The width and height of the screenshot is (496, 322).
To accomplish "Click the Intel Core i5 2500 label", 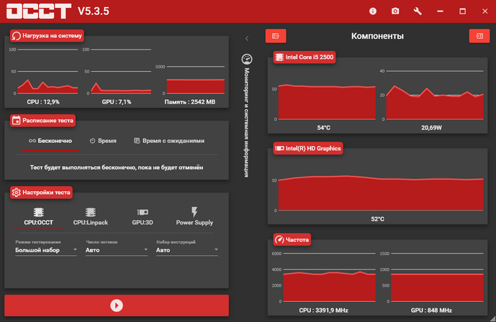I will 305,57.
